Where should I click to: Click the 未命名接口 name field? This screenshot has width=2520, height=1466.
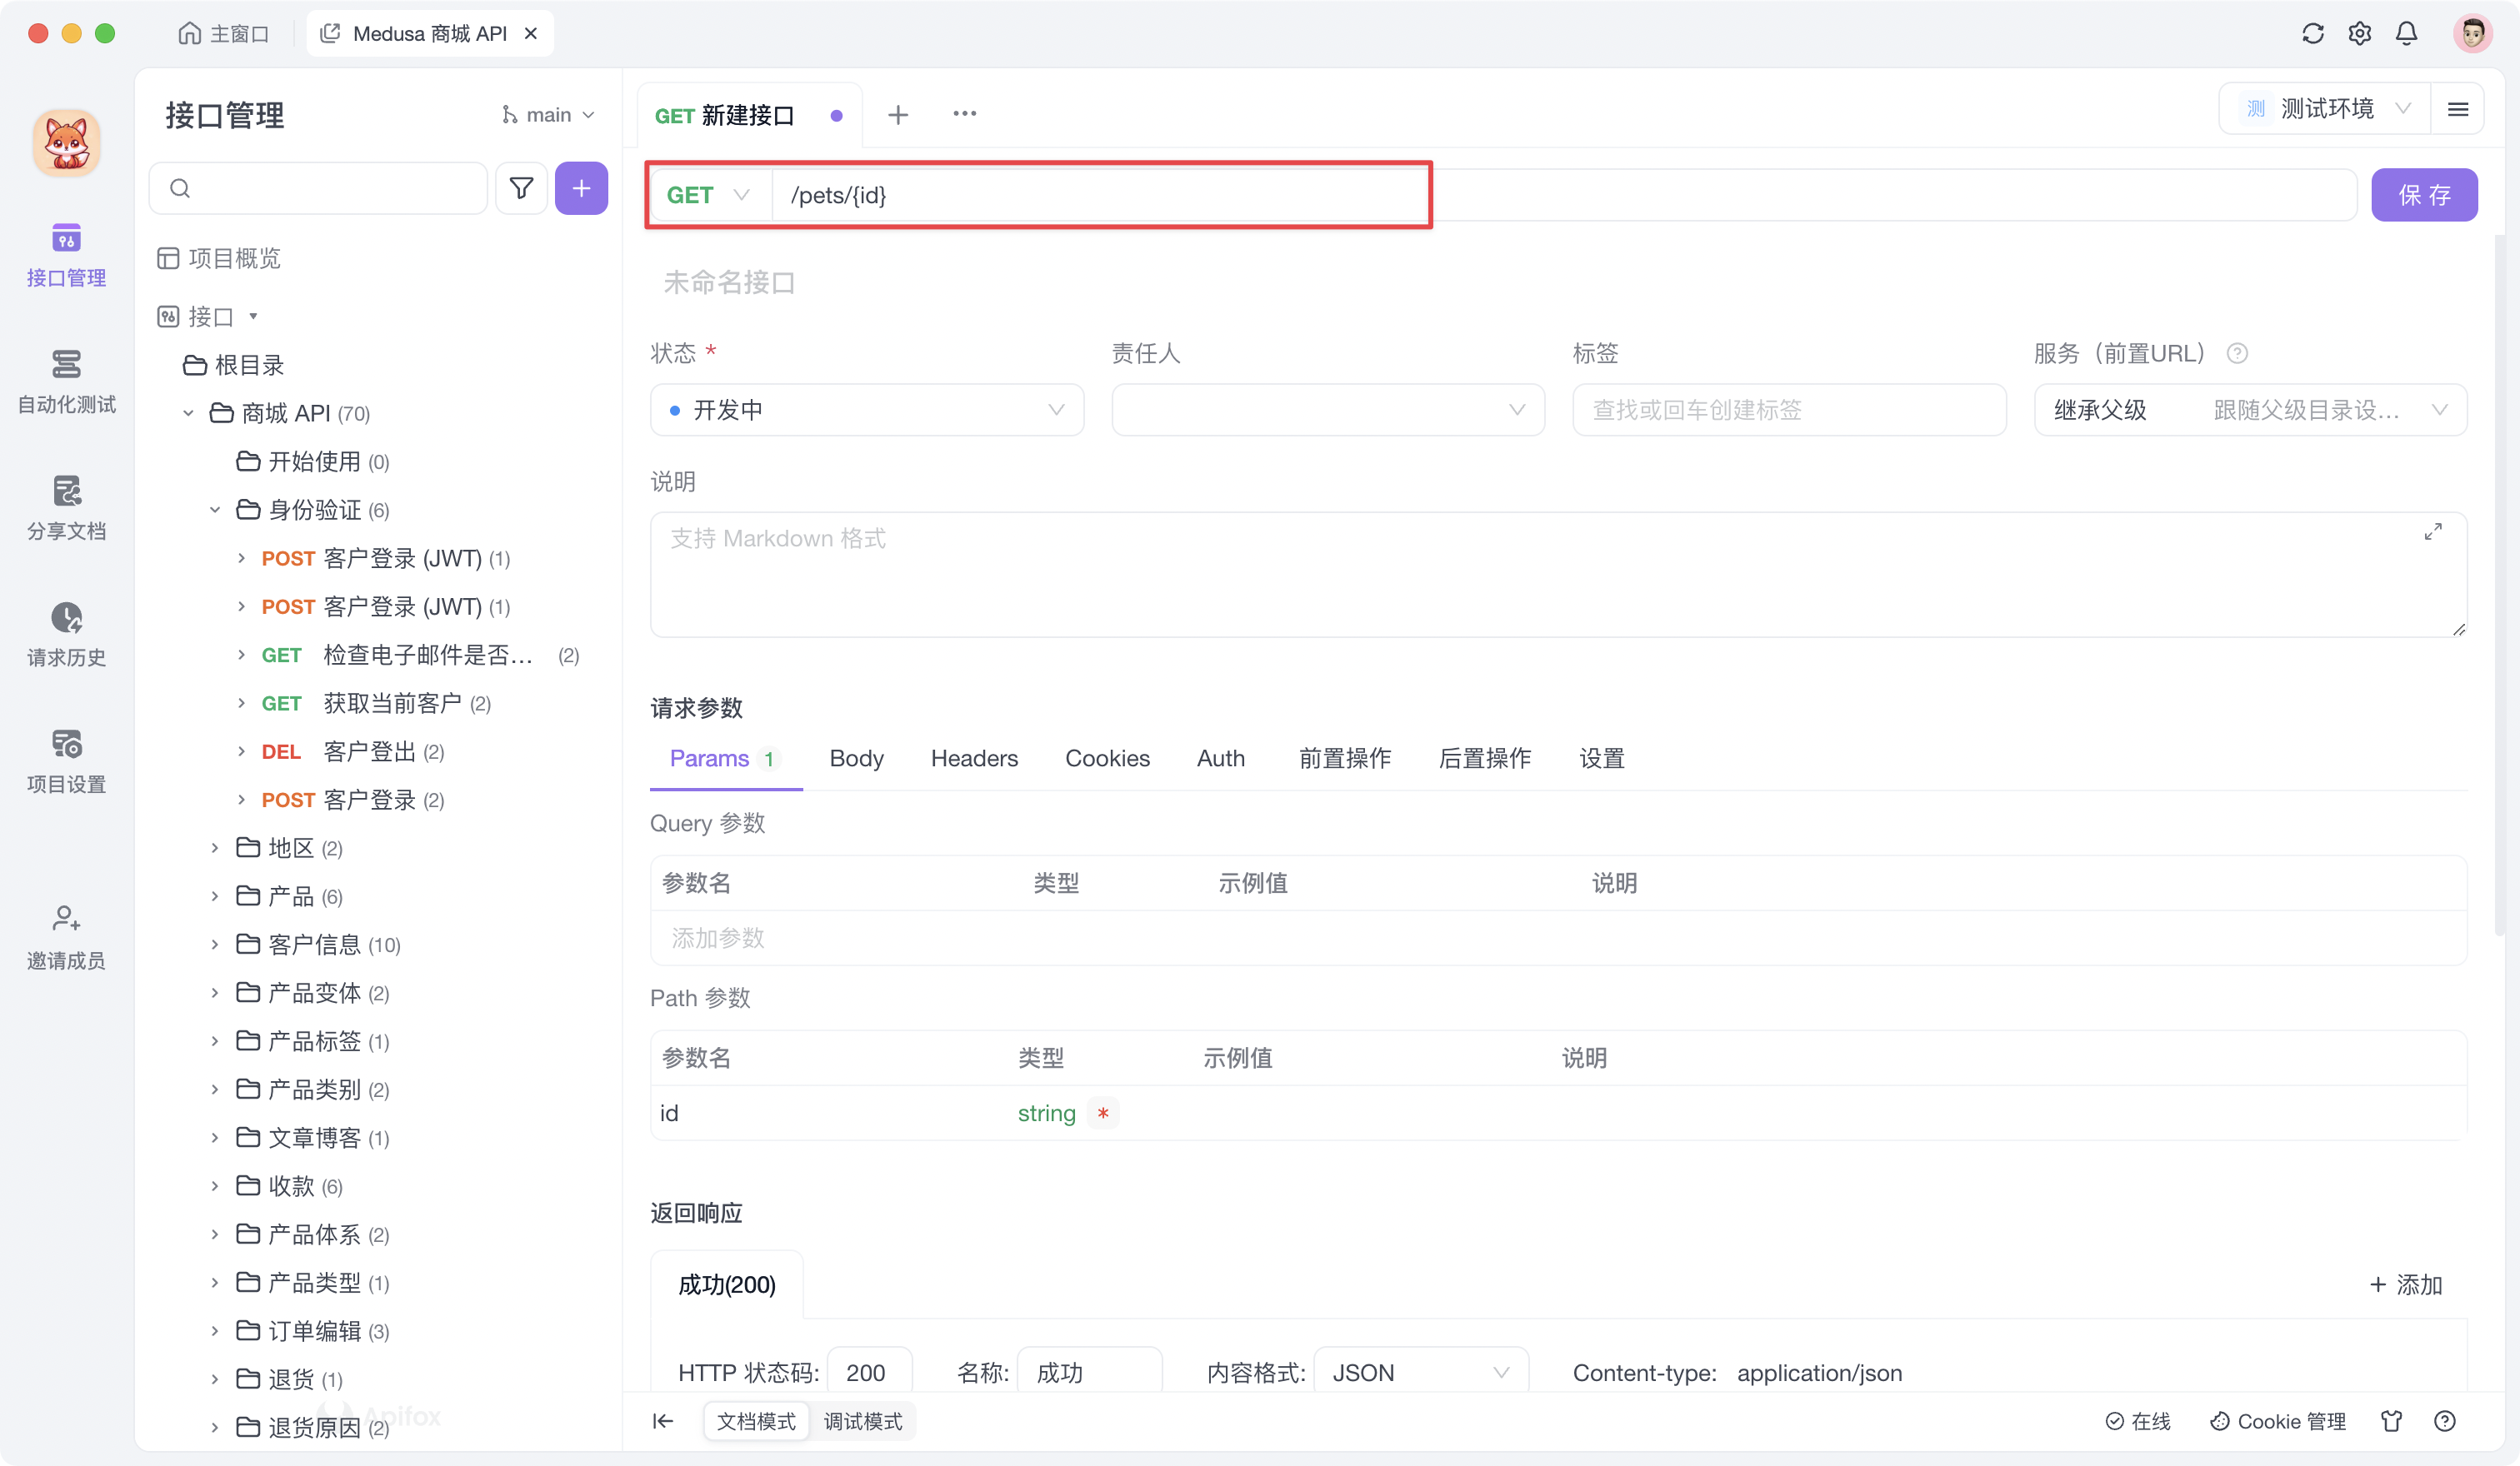728,283
